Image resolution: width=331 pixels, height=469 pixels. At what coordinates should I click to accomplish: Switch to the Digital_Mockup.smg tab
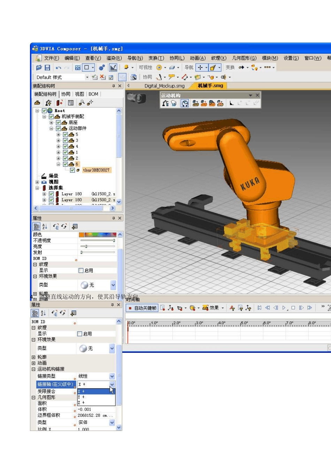click(x=164, y=86)
